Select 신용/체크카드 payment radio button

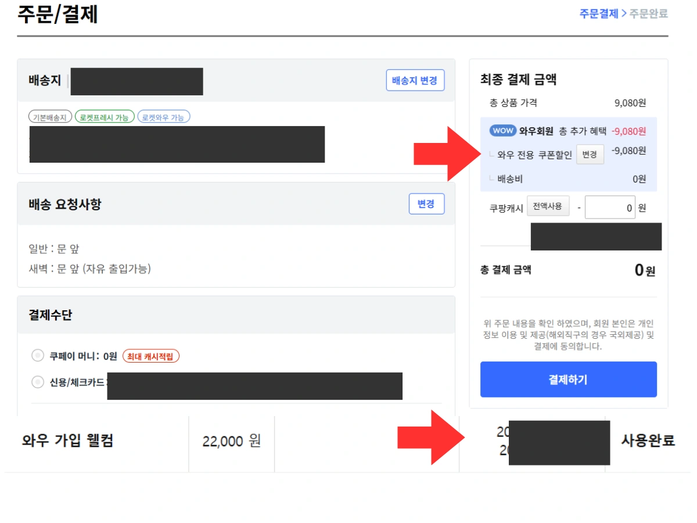tap(38, 382)
